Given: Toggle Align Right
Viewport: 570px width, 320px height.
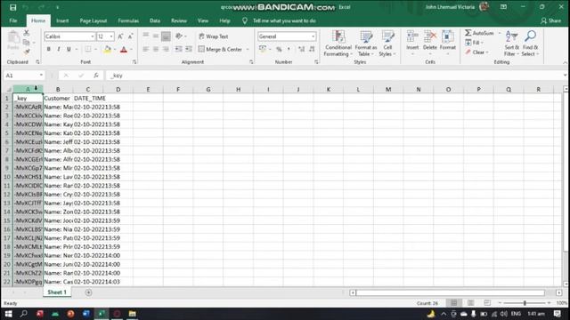Looking at the screenshot, I should [x=166, y=49].
